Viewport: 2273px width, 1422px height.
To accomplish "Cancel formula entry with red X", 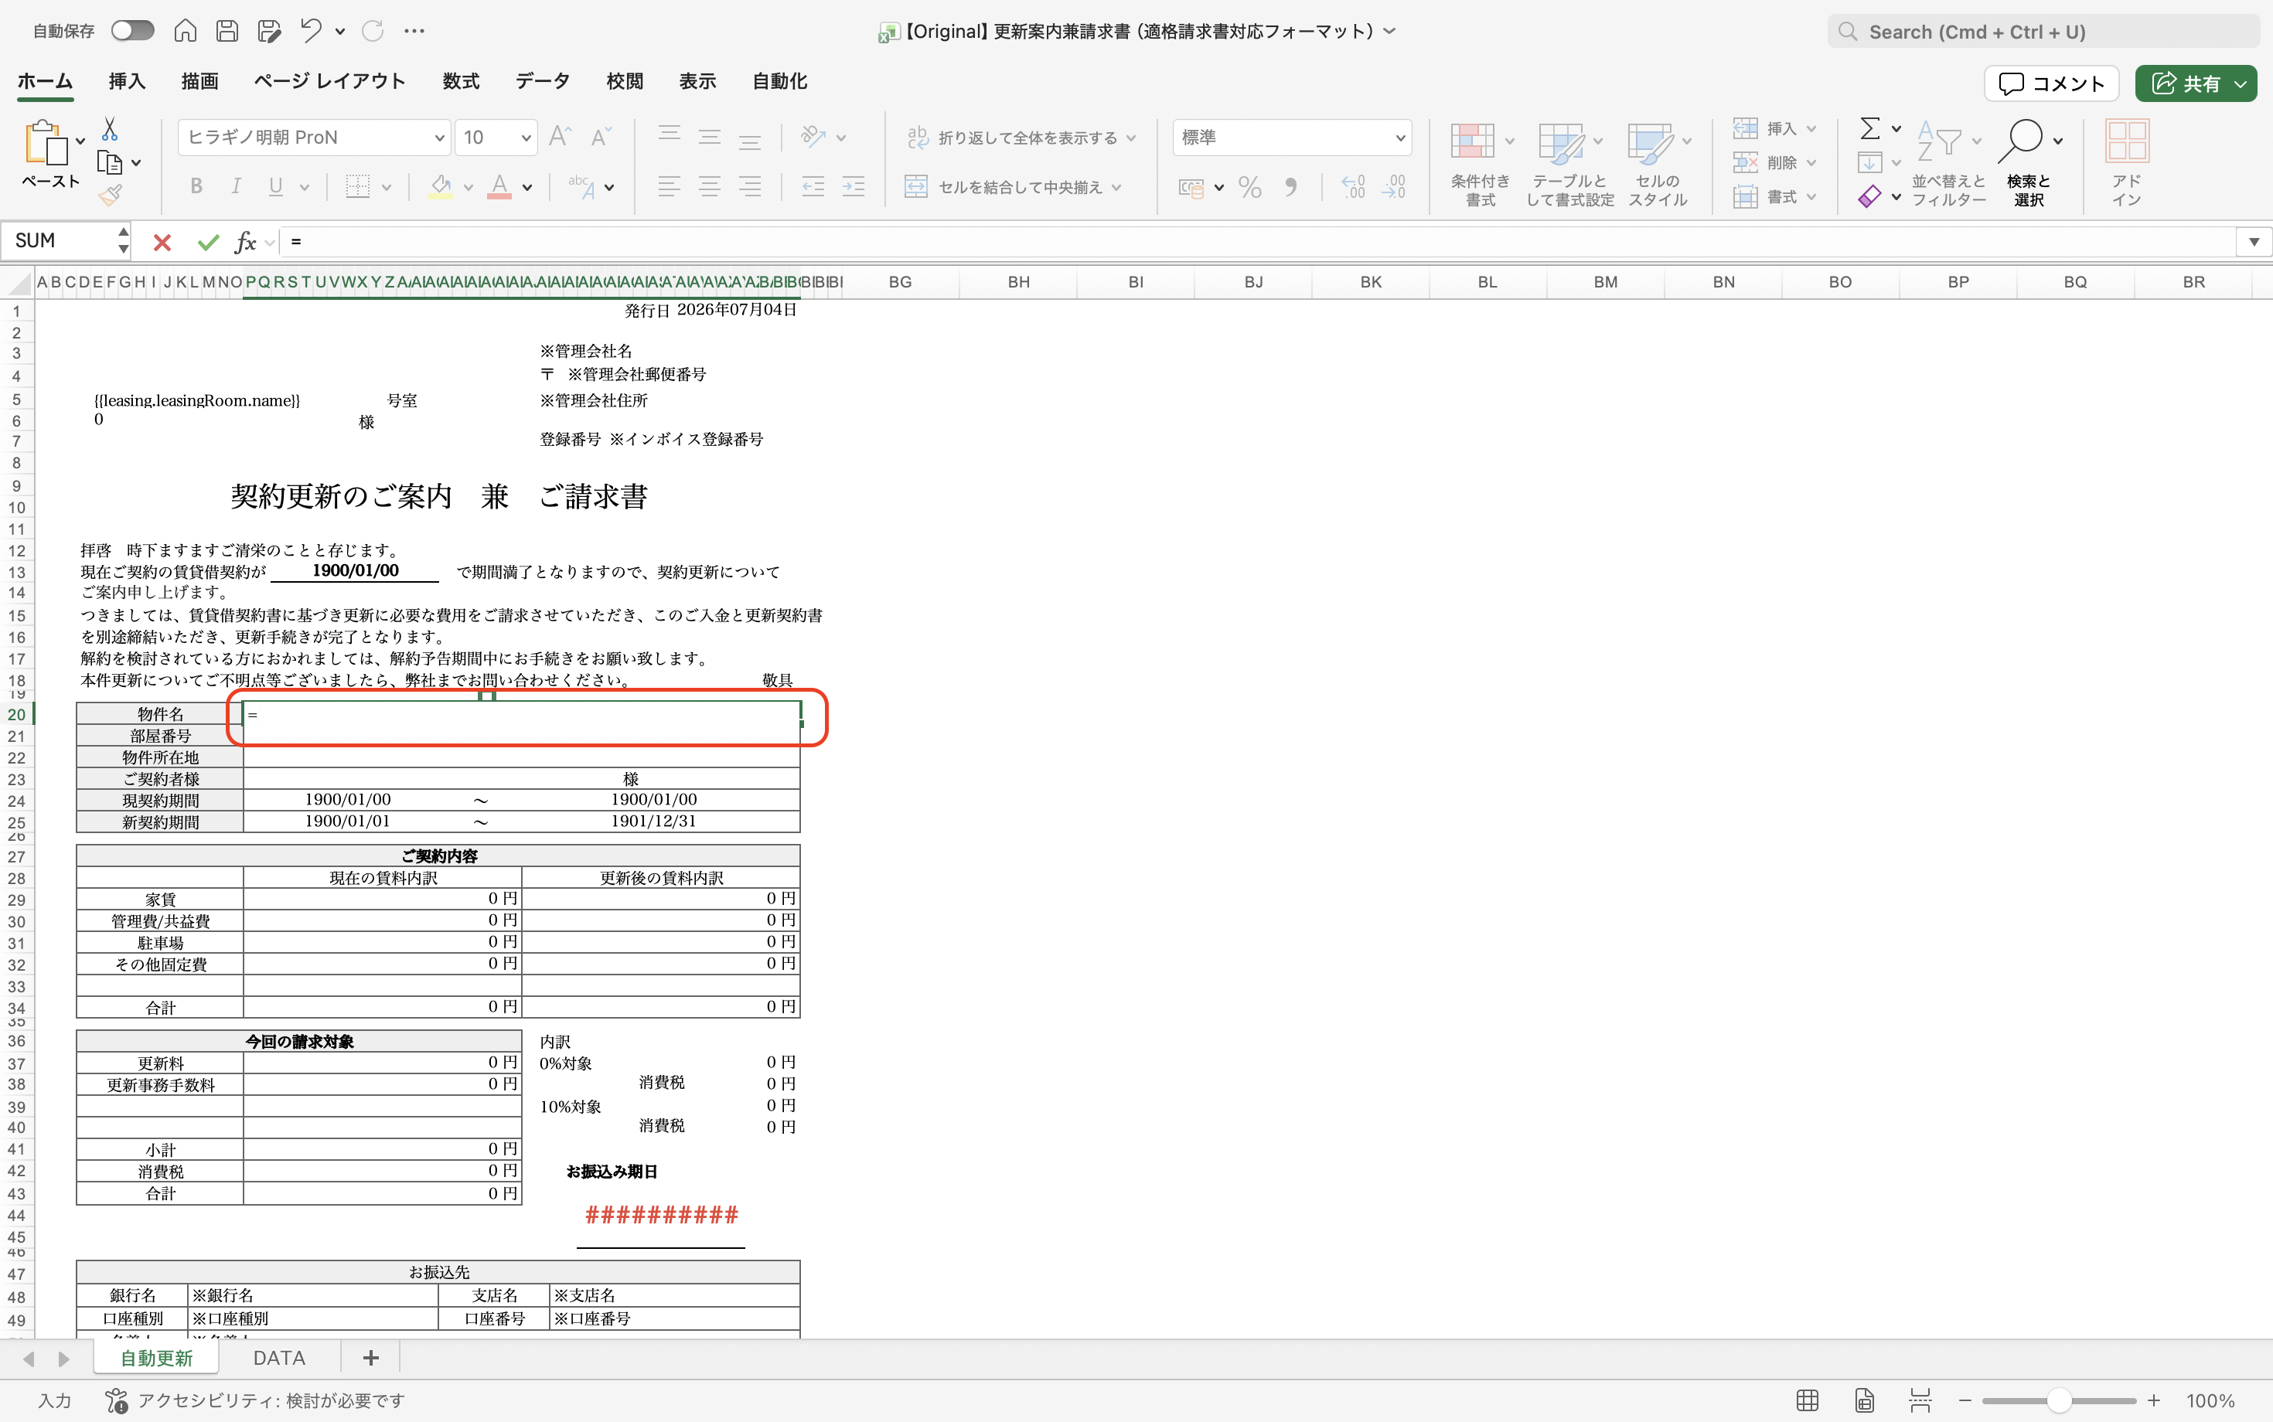I will pos(162,243).
